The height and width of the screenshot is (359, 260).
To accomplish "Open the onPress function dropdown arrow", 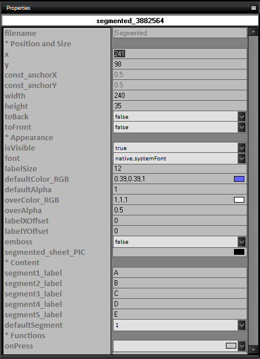I will coord(241,346).
